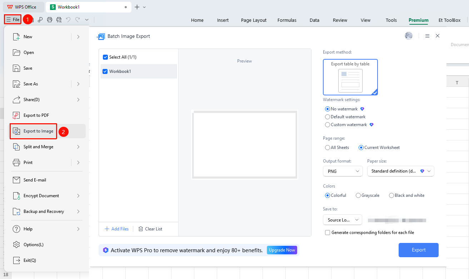This screenshot has height=279, width=469.
Task: Click the blue Export button
Action: click(419, 250)
